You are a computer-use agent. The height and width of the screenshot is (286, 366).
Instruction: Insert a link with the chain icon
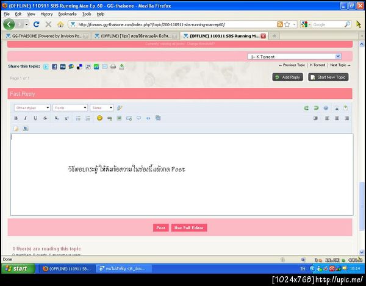pos(109,118)
